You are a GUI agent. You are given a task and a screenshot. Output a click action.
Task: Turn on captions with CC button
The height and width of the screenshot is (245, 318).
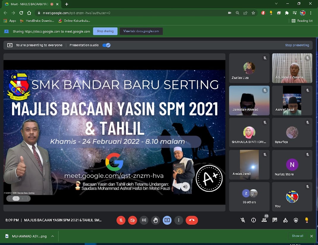[x=144, y=220]
